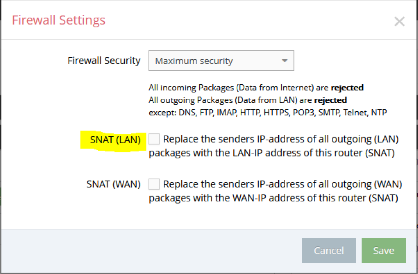Click the dropdown arrow beside Maximum security
Image resolution: width=418 pixels, height=274 pixels.
[x=285, y=61]
